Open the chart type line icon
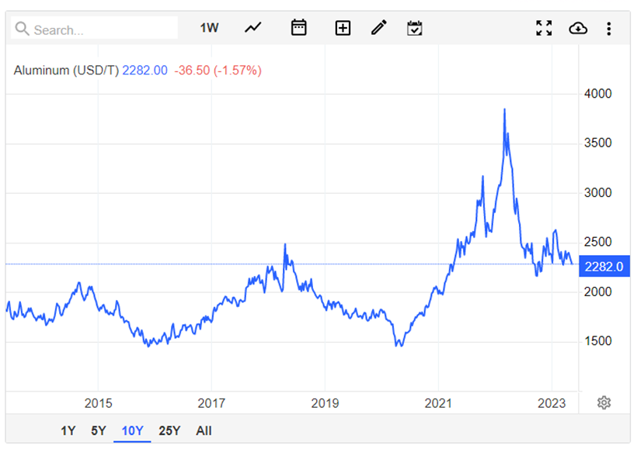 point(253,29)
